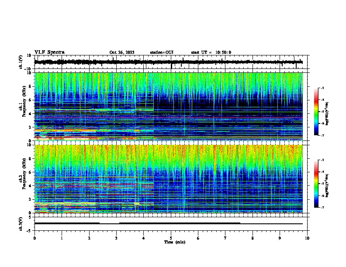Click the "station=OUI" label
Screen dimensions: 346x267
(162, 52)
